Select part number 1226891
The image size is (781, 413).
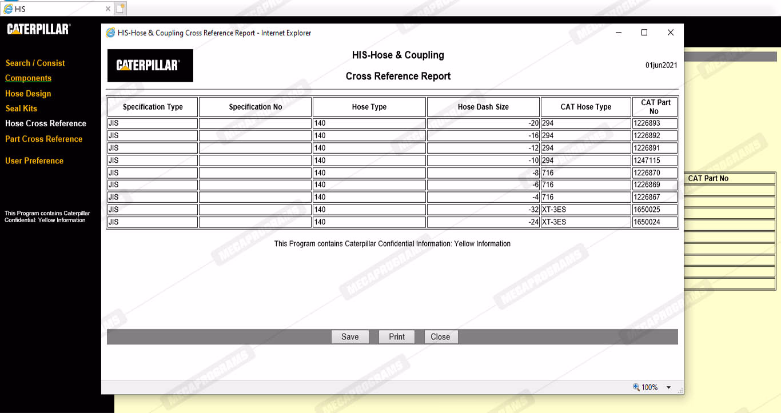tap(655, 148)
